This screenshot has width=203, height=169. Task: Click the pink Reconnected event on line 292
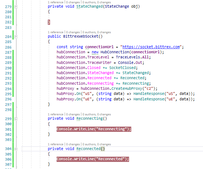point(99,78)
